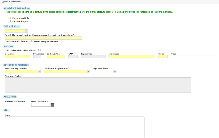Image resolution: width=219 pixels, height=138 pixels.
Task: Open the Modalità invio dropdown
Action: click(16, 31)
